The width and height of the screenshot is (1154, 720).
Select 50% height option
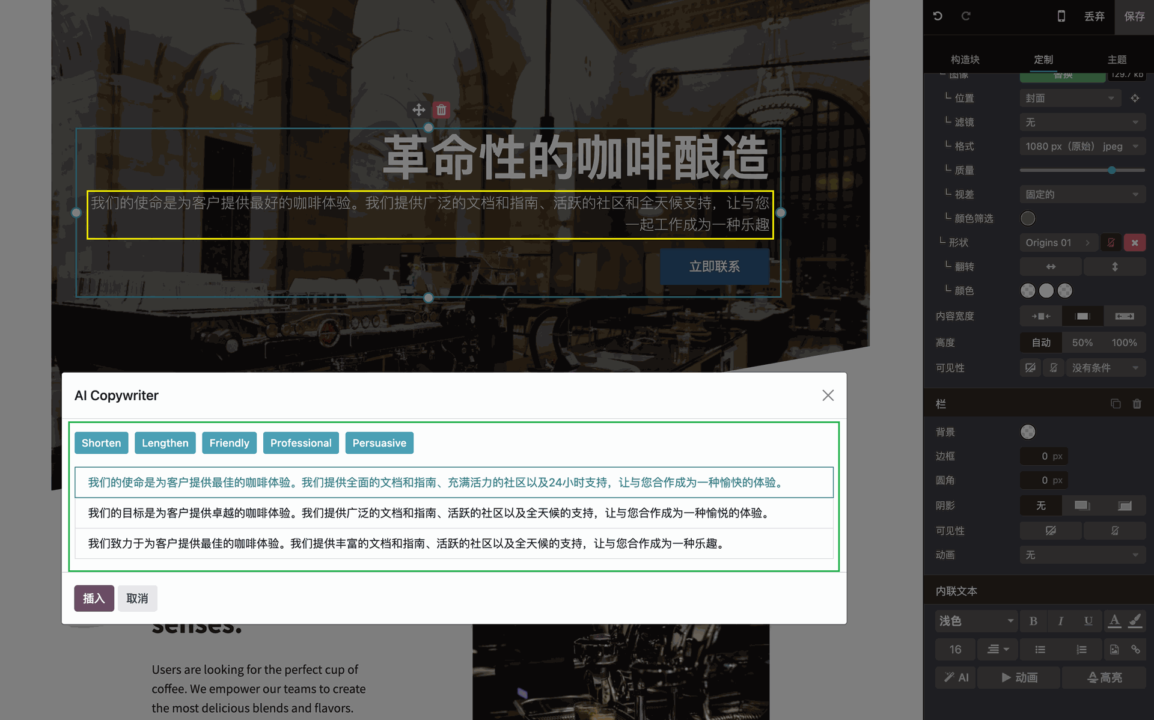pos(1082,343)
